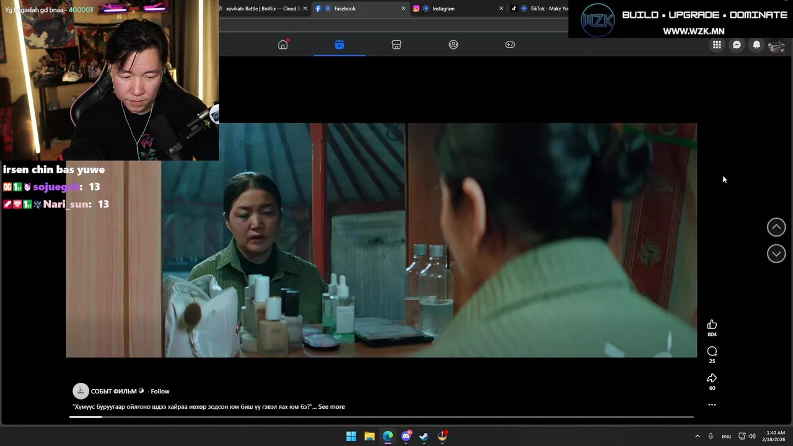Show hidden system tray icons

(698, 436)
